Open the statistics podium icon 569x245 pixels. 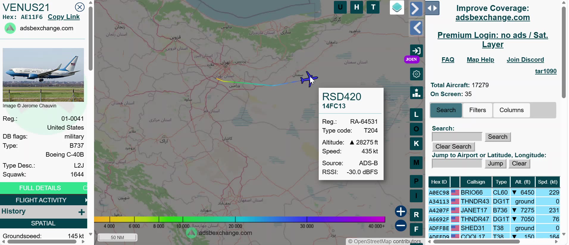(x=416, y=93)
